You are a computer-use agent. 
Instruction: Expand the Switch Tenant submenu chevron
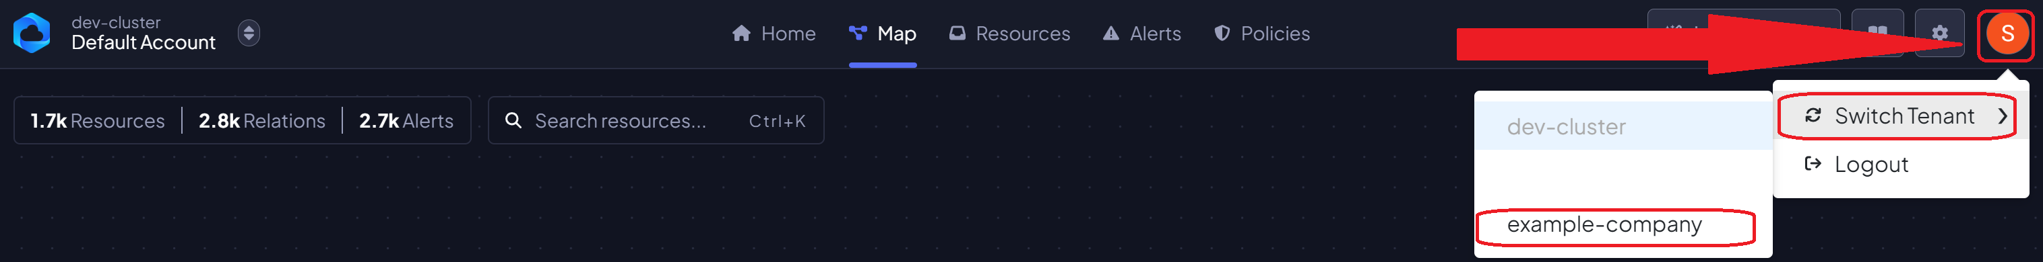tap(2003, 116)
